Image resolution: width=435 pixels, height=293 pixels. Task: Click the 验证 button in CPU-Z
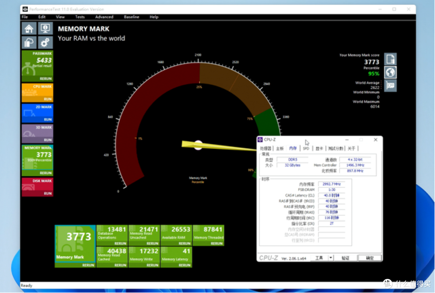click(346, 258)
